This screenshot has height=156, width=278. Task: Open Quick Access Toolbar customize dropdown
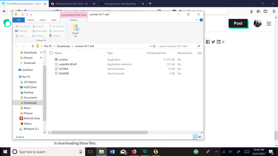[31, 14]
